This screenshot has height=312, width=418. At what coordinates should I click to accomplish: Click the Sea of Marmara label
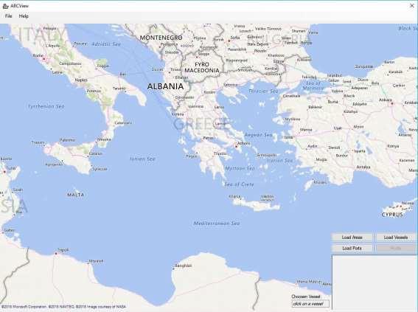313,86
